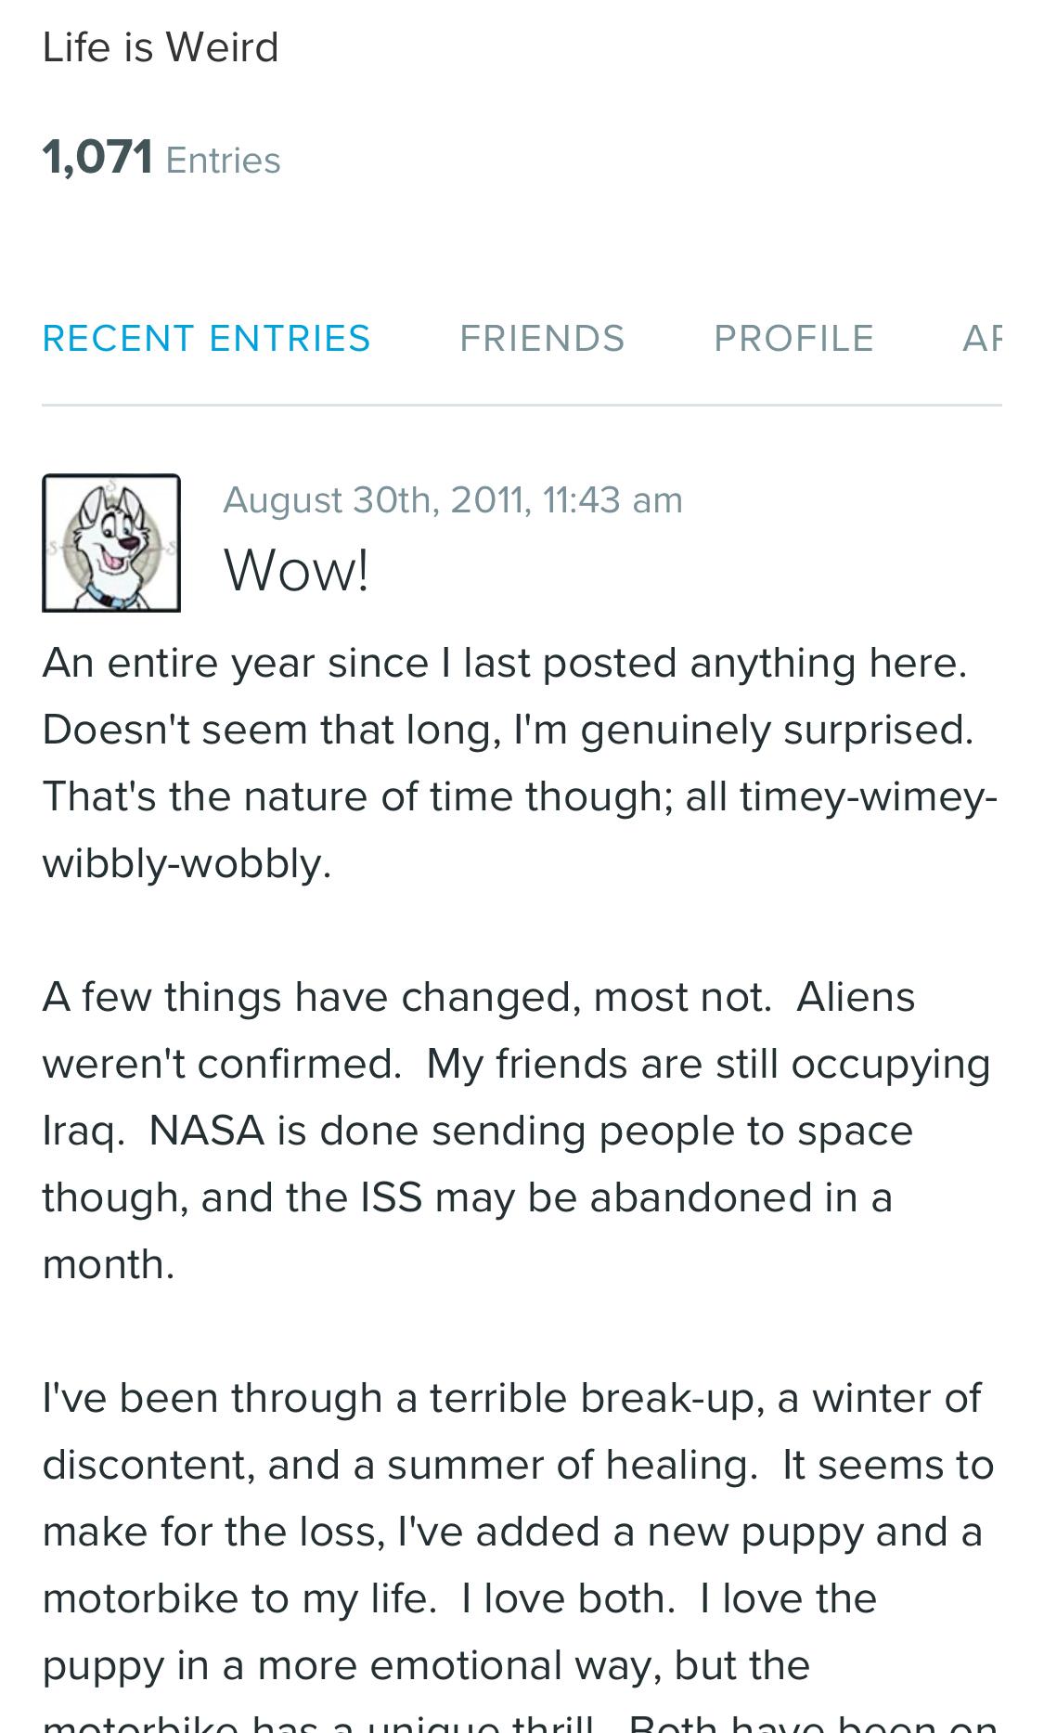Open the husky dog userpic avatar
Image resolution: width=1044 pixels, height=1733 pixels.
[x=111, y=543]
